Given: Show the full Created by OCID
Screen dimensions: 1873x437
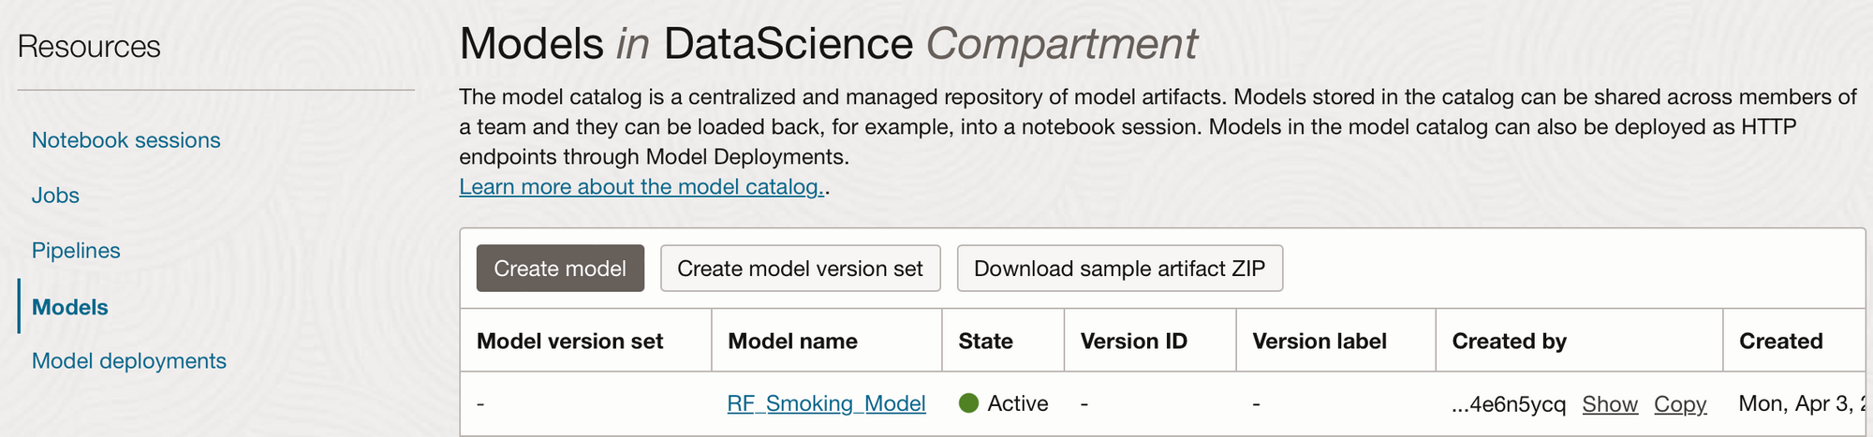Looking at the screenshot, I should click(1609, 404).
